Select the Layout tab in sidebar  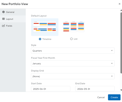pos(13,19)
